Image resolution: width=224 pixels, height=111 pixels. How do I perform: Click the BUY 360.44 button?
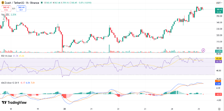click(21, 9)
